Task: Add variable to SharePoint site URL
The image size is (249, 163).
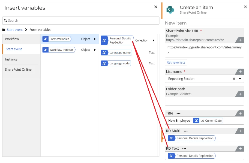Action: [240, 40]
